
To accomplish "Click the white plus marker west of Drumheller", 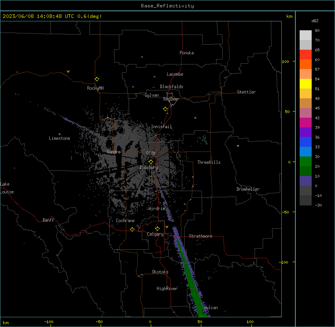I will click(x=238, y=146).
